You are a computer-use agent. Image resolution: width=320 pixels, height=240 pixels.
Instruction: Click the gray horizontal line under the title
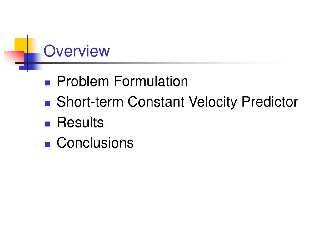point(159,63)
